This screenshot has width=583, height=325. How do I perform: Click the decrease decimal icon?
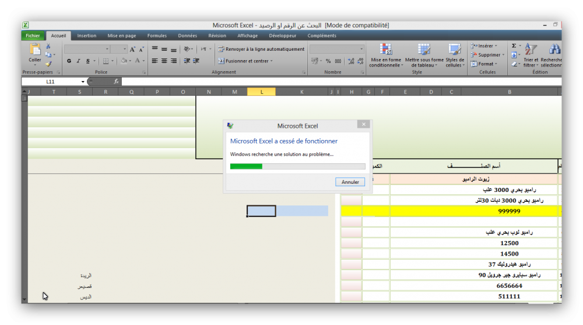360,61
